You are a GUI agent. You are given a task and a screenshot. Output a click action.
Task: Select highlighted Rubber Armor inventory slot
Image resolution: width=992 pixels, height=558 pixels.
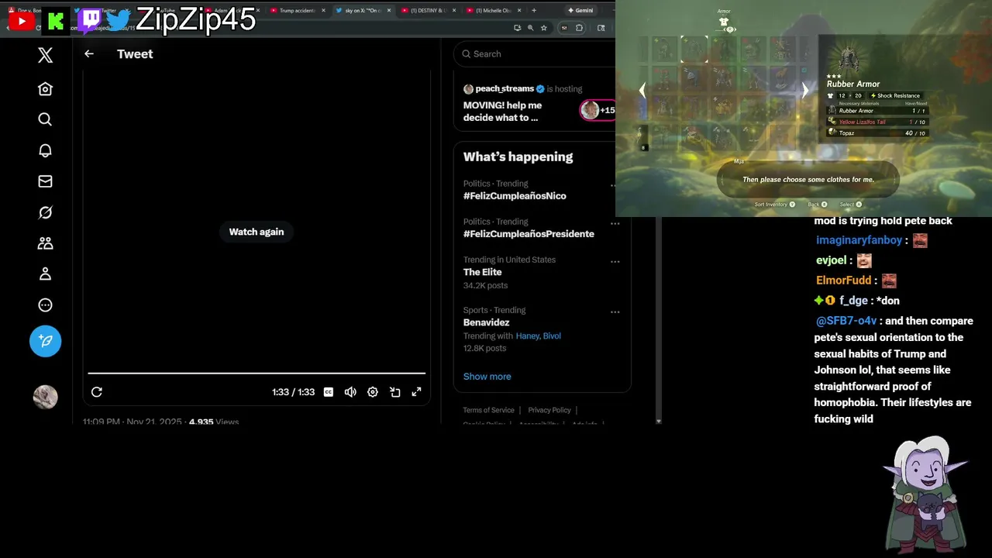click(x=694, y=49)
